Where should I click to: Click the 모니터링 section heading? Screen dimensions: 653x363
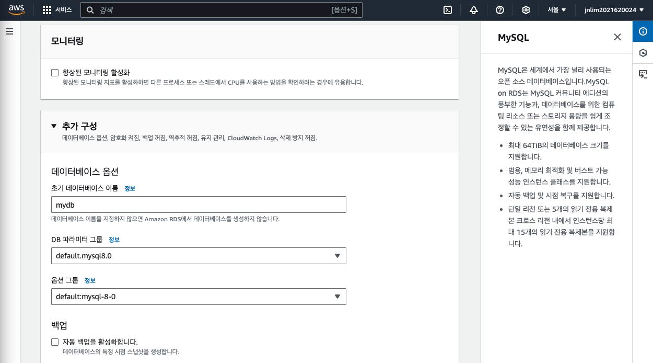67,40
